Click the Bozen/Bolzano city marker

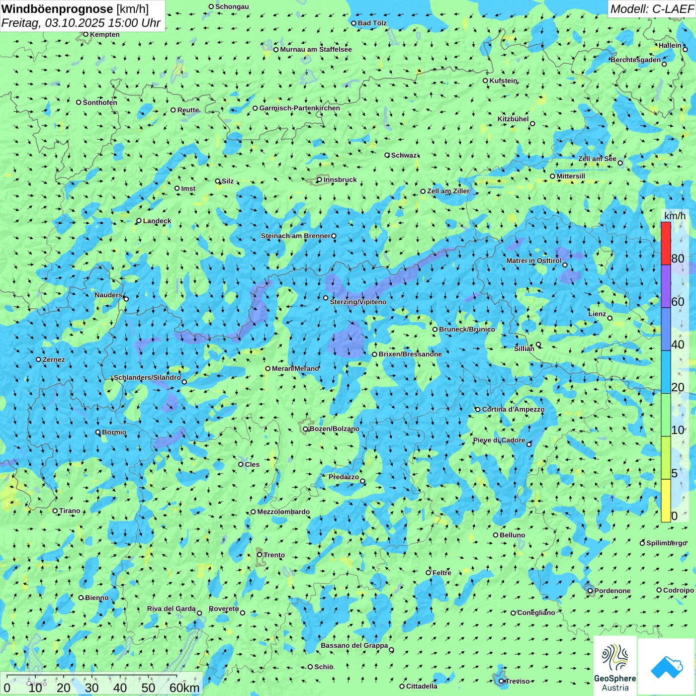pyautogui.click(x=306, y=429)
